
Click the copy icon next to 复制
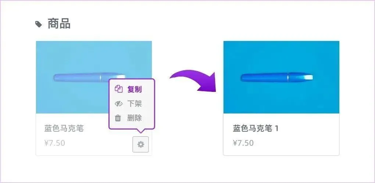(119, 89)
